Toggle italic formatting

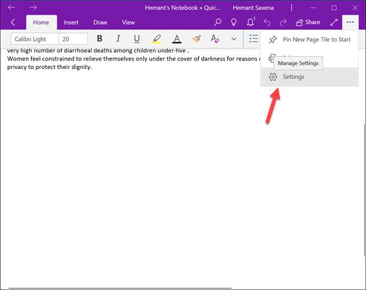[118, 38]
